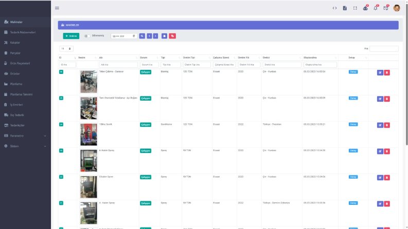Open the 6- Kabin Sprey machine photo

point(88,161)
